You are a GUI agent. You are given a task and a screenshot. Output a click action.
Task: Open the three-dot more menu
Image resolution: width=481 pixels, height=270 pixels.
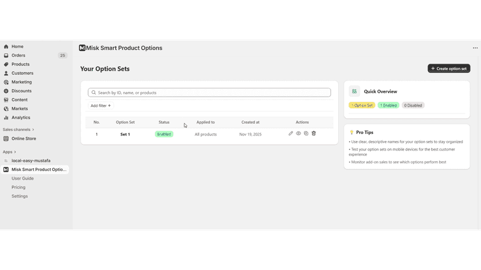(475, 48)
